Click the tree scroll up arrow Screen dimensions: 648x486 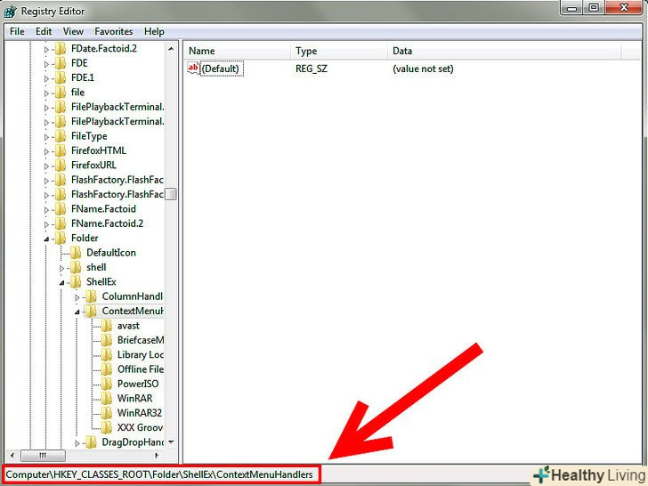click(171, 49)
